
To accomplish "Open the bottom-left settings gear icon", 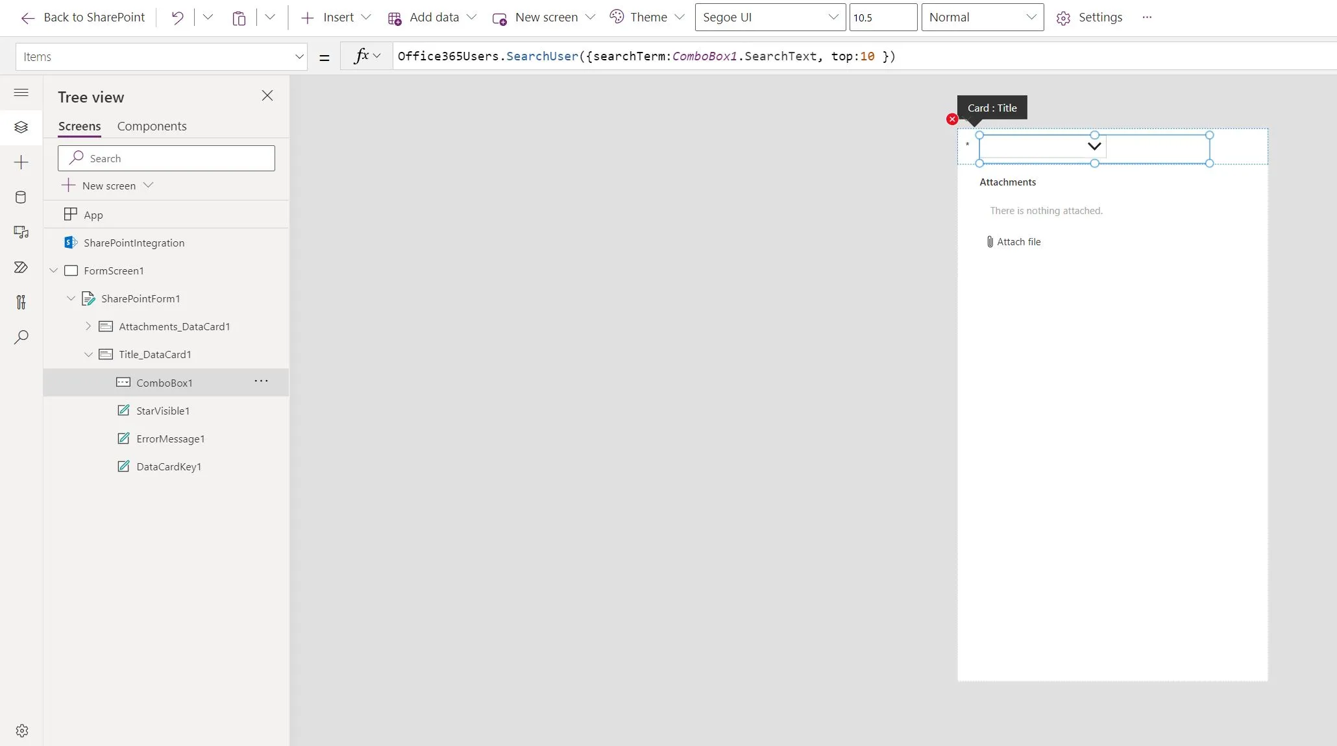I will tap(22, 730).
